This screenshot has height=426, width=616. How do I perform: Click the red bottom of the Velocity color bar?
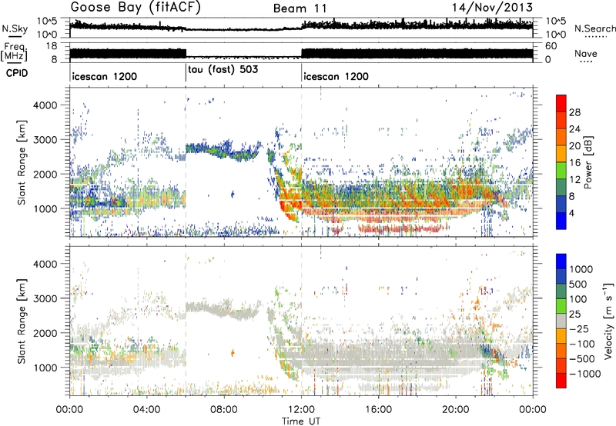(561, 381)
